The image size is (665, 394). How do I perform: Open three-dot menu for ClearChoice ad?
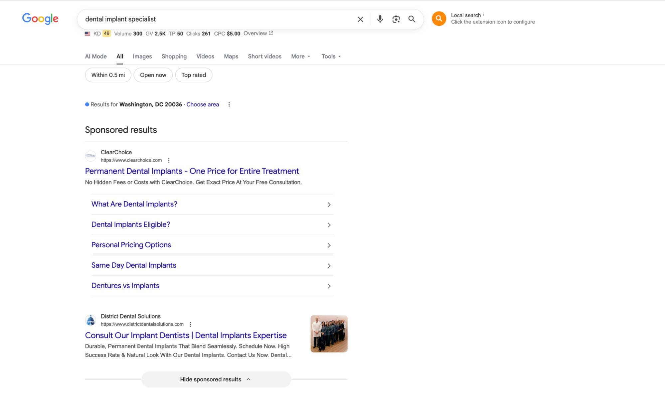point(169,160)
